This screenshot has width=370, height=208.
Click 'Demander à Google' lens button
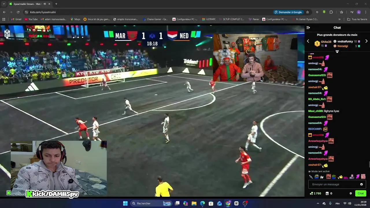pos(288,12)
